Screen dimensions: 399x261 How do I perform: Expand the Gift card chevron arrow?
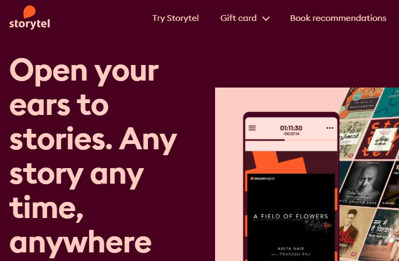tap(266, 19)
